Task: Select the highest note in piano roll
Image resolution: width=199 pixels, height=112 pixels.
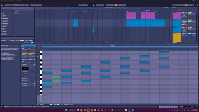Action: pyautogui.click(x=164, y=52)
